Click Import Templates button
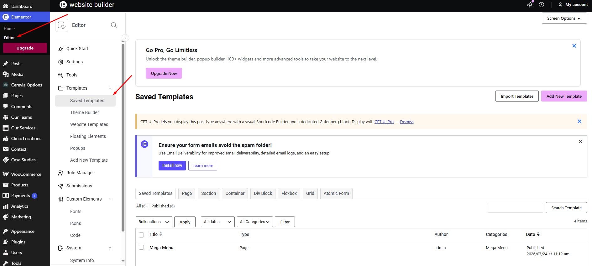 pyautogui.click(x=517, y=96)
